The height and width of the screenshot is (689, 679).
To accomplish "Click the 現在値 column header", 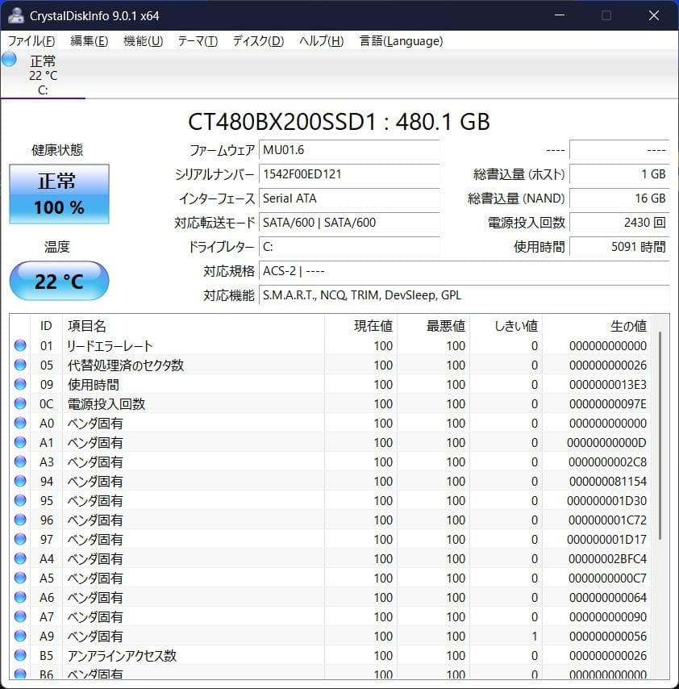I will point(360,326).
